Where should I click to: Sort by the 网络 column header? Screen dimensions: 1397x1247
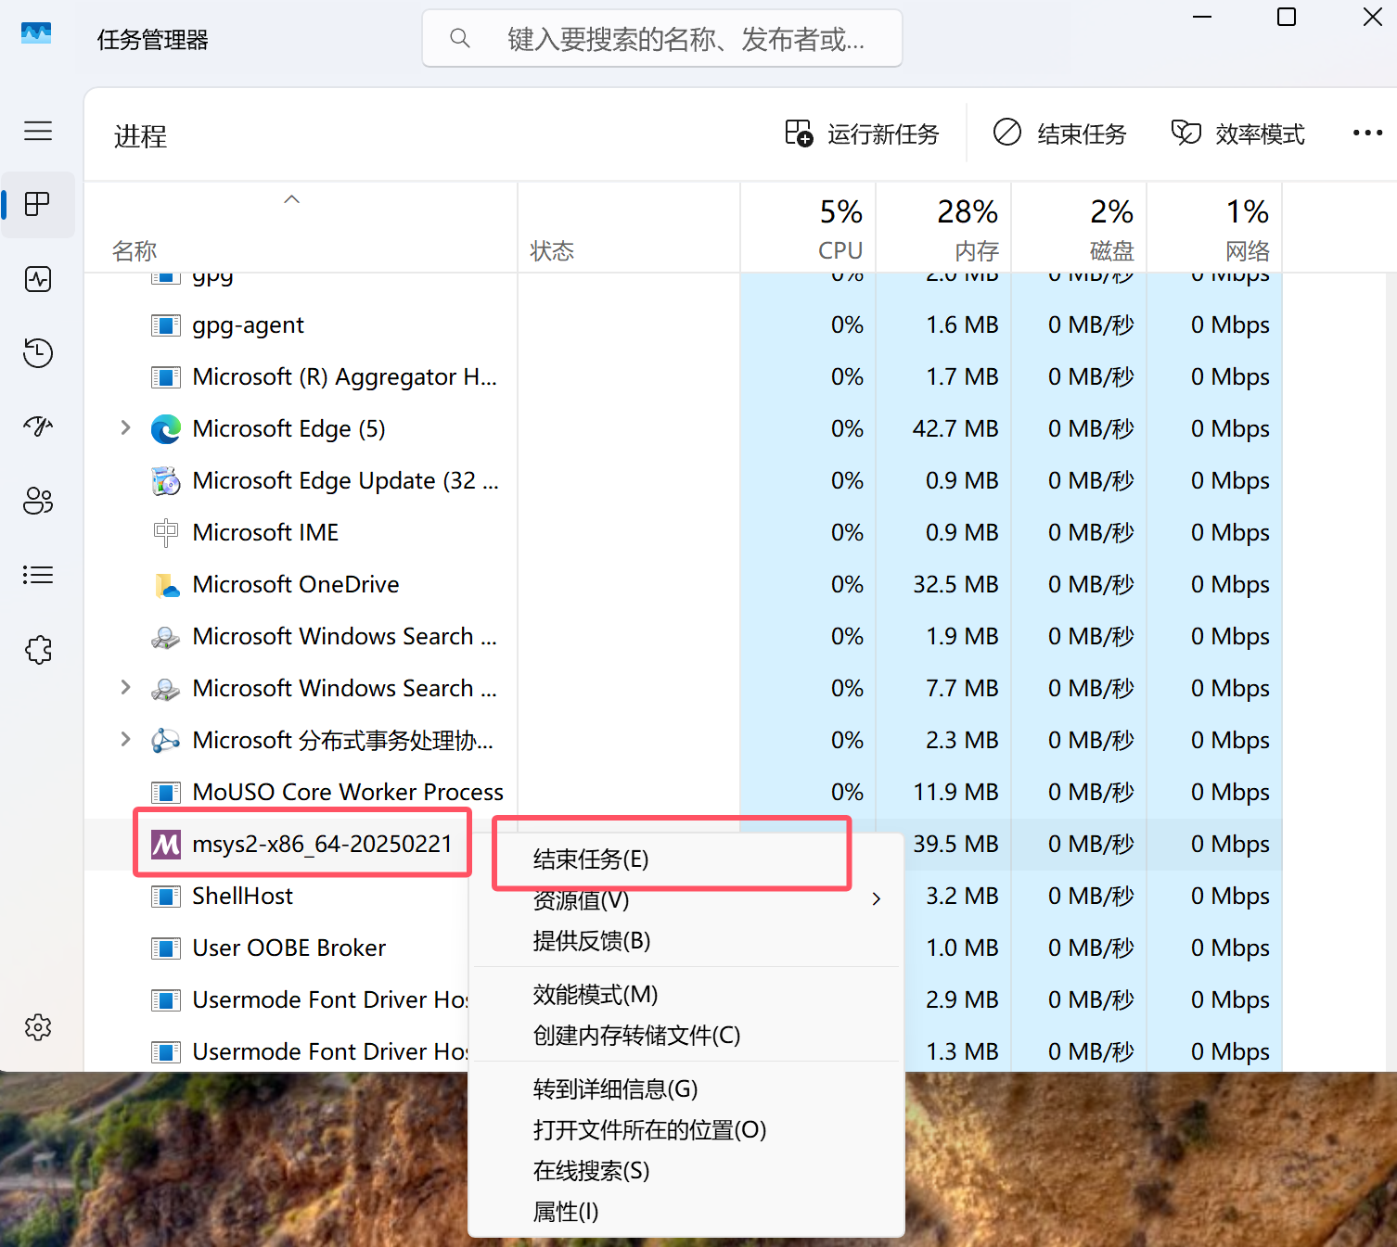(x=1214, y=228)
